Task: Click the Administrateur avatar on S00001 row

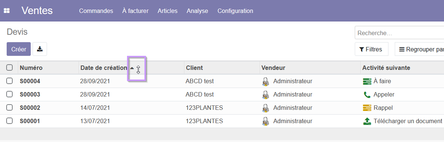Action: [x=265, y=121]
